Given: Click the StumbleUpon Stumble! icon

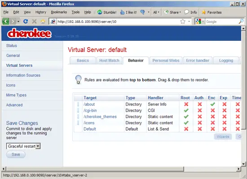Looking at the screenshot, I should [100, 12].
